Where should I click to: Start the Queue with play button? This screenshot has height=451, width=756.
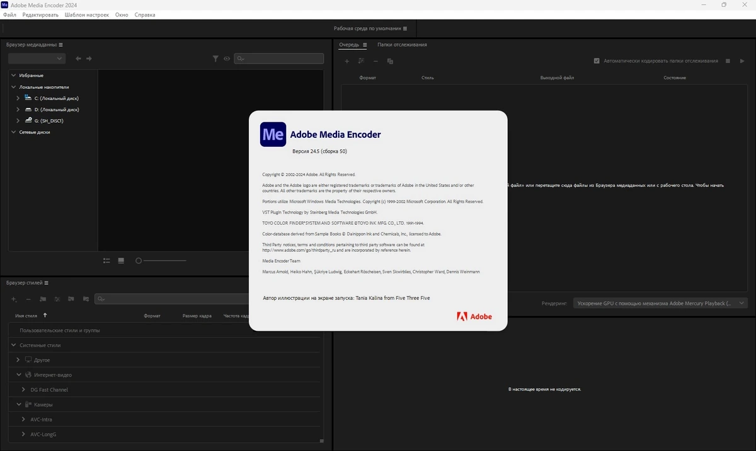point(742,61)
